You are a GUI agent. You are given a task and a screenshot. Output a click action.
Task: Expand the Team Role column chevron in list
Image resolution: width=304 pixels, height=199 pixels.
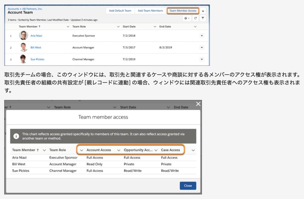(118, 27)
